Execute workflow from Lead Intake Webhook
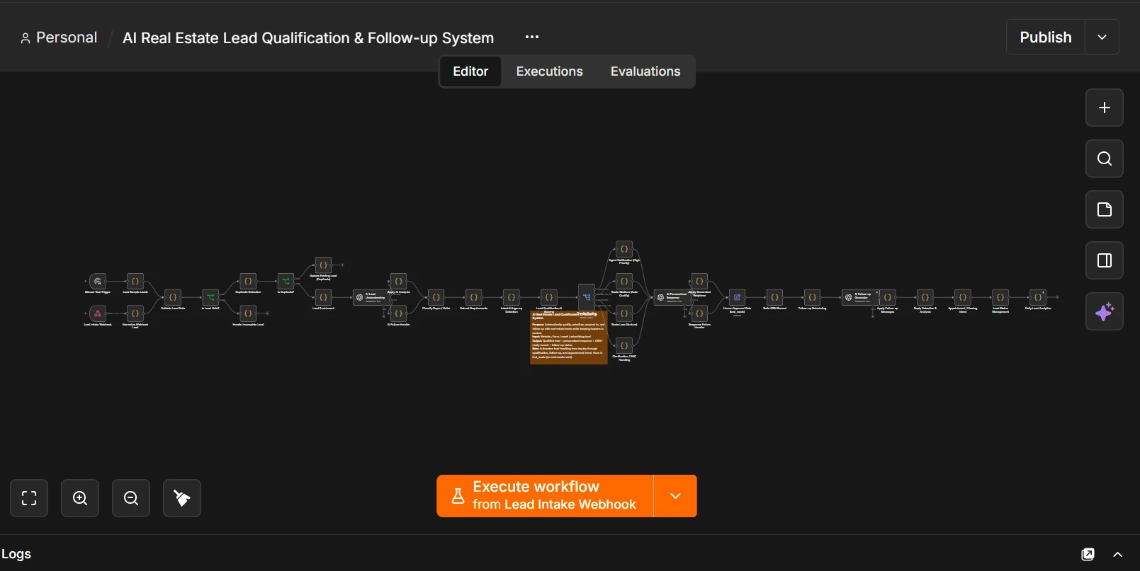Screen dimensions: 1140x571 coord(545,496)
